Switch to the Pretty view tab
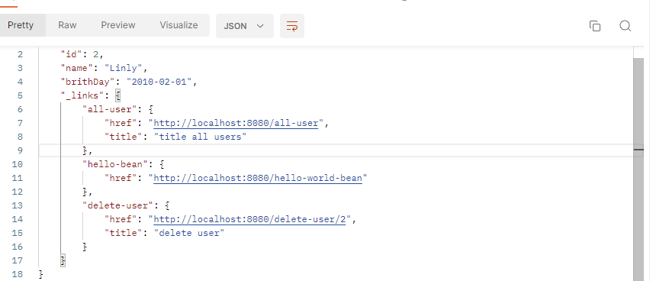Viewport: 653px width, 281px height. coord(21,25)
